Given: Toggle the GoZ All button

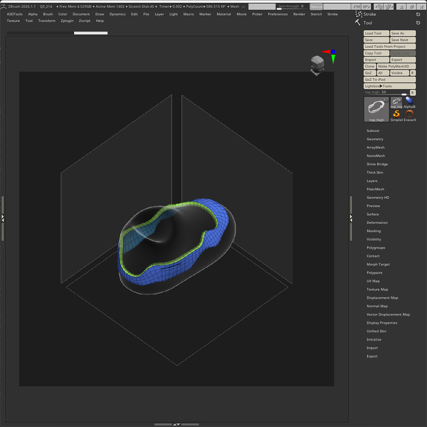Looking at the screenshot, I should tap(383, 73).
